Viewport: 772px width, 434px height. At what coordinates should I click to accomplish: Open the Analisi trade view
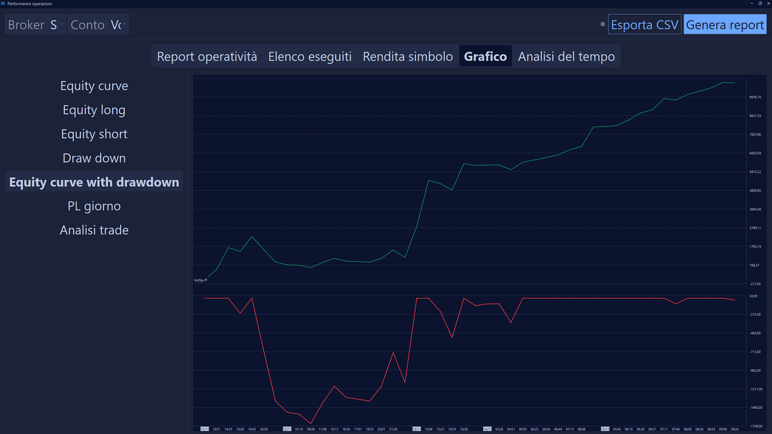(94, 230)
